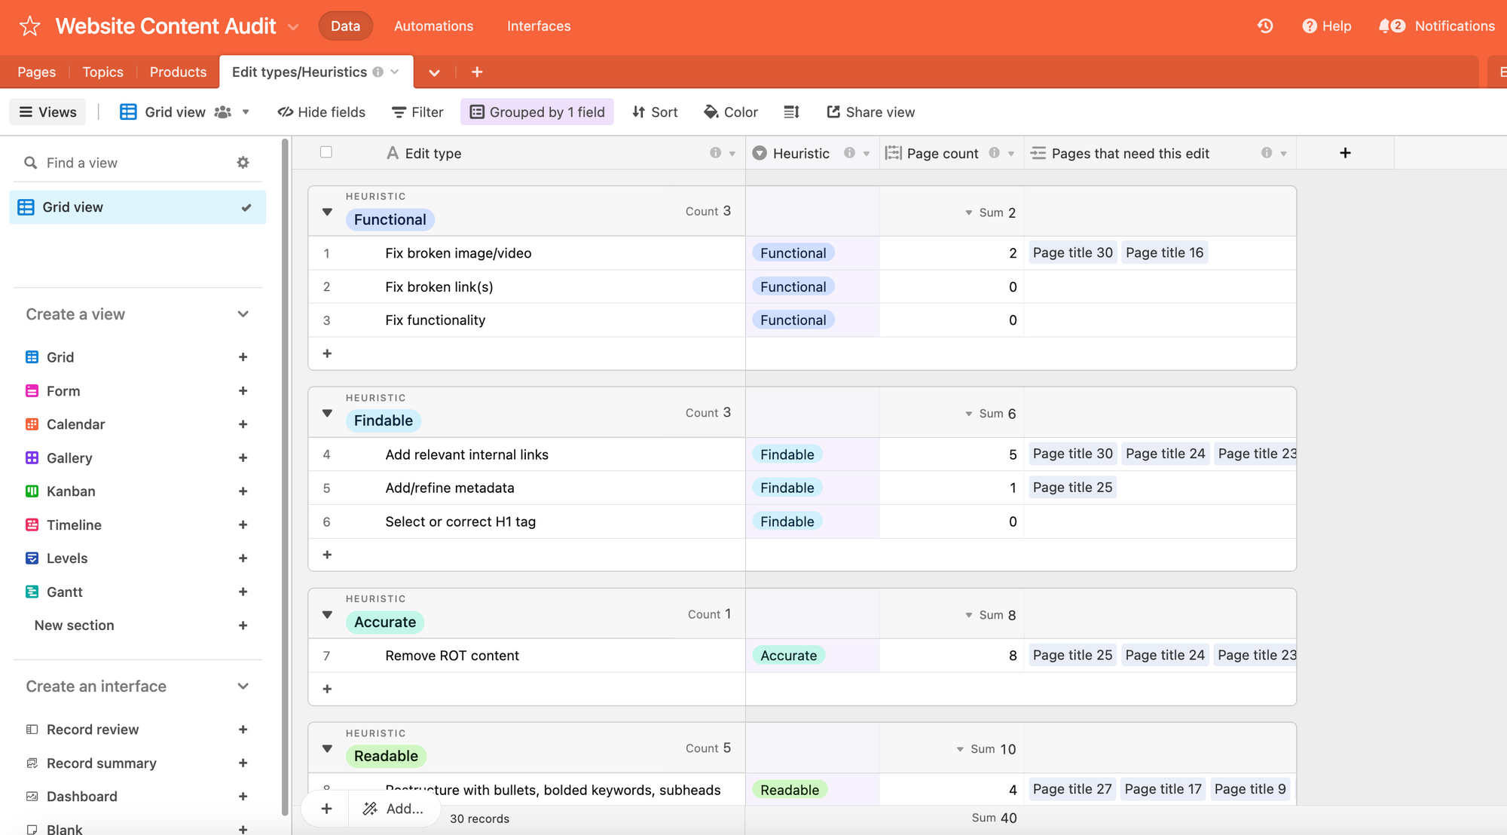
Task: Add a new table with plus icon
Action: [x=477, y=72]
